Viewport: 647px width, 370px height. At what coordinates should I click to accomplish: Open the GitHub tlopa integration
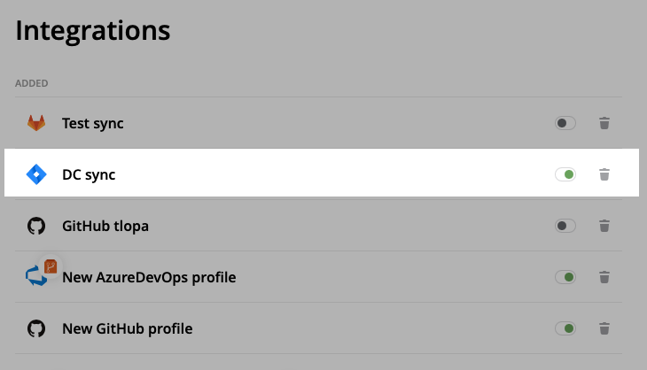[x=318, y=226]
